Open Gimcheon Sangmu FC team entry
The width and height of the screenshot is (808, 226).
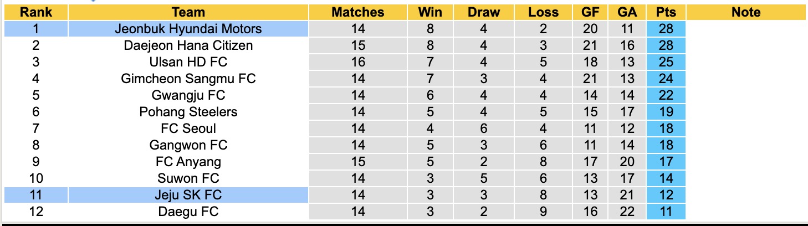pos(188,79)
